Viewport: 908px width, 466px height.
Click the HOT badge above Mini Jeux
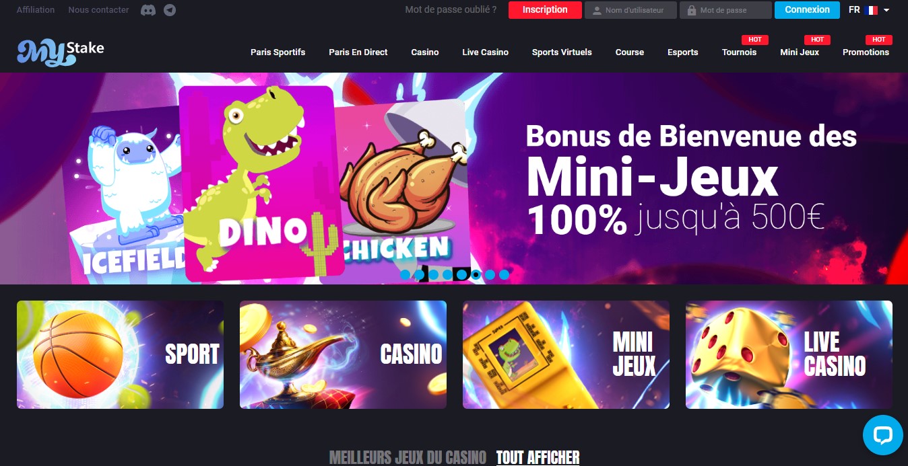[x=817, y=40]
